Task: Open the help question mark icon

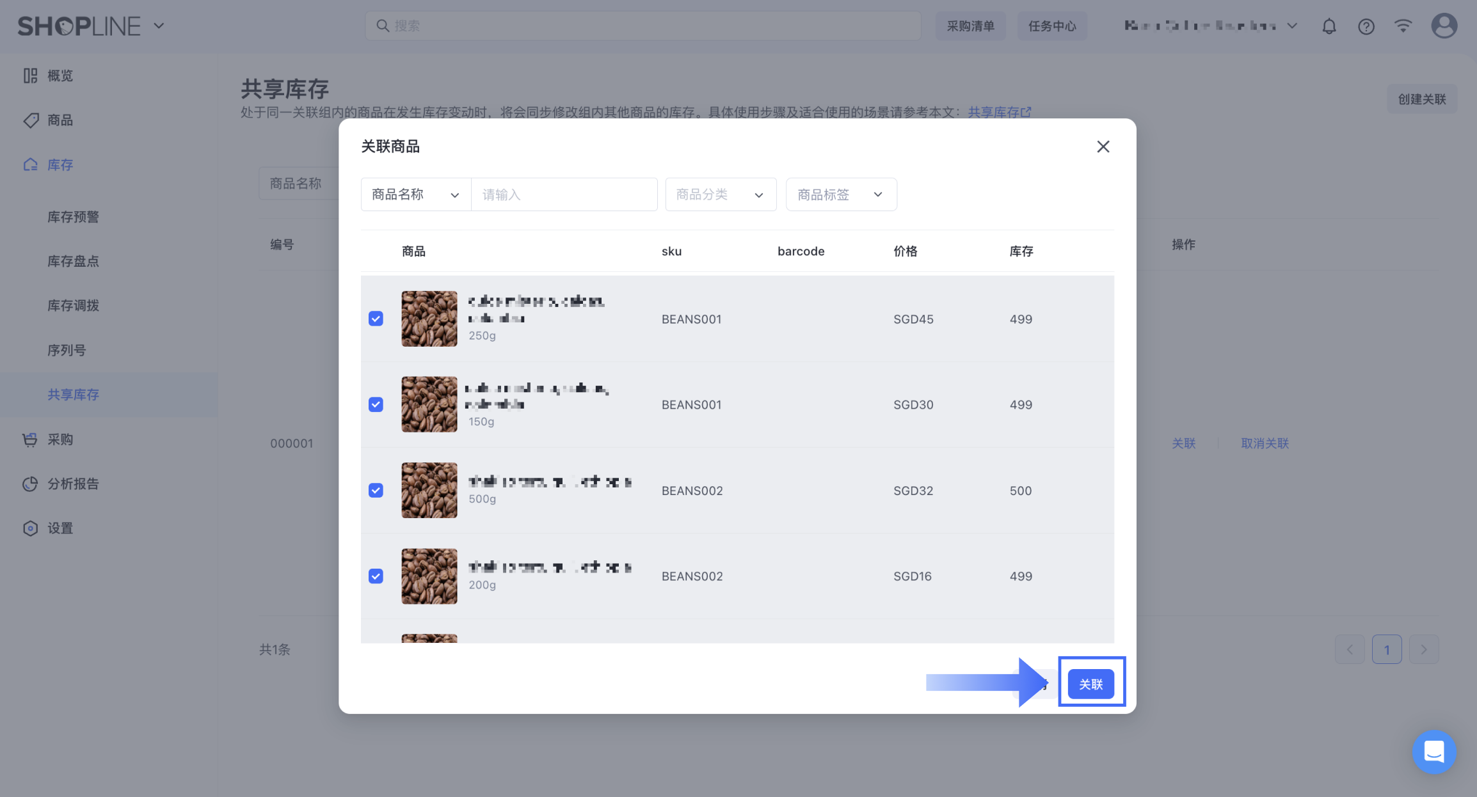Action: (x=1366, y=26)
